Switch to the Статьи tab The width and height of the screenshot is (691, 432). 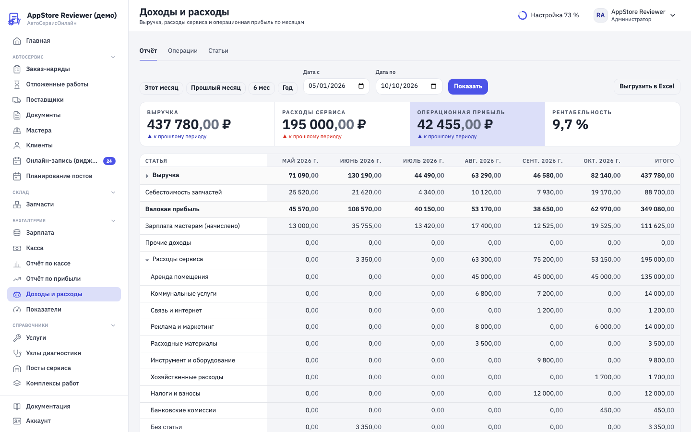coord(218,51)
